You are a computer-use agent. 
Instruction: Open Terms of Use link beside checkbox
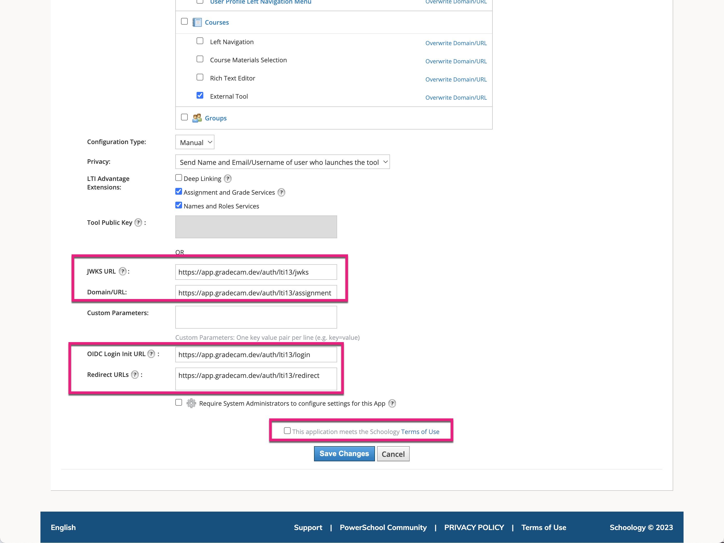coord(420,432)
